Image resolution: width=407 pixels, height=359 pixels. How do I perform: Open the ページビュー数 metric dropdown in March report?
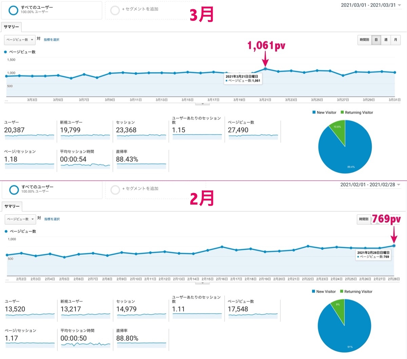coord(20,40)
